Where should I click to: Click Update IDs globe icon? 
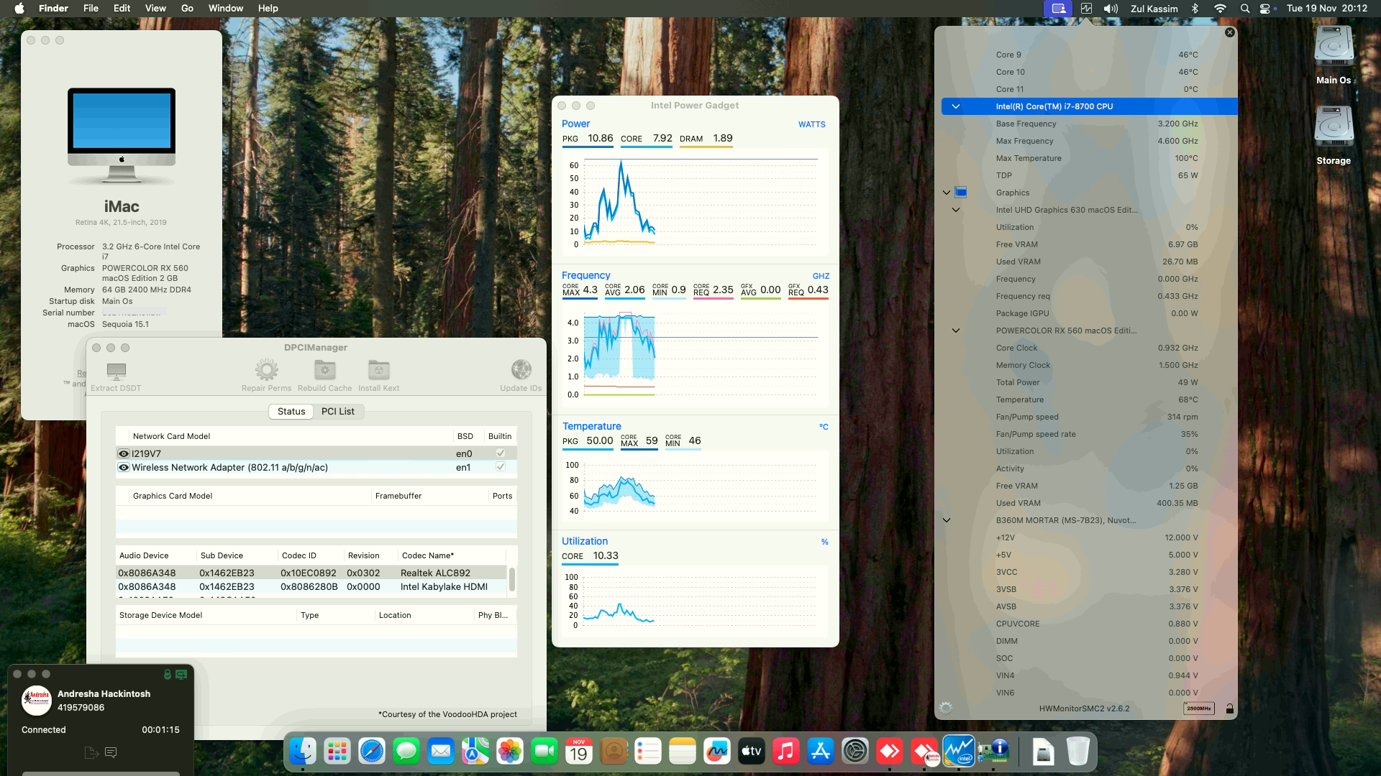tap(521, 370)
